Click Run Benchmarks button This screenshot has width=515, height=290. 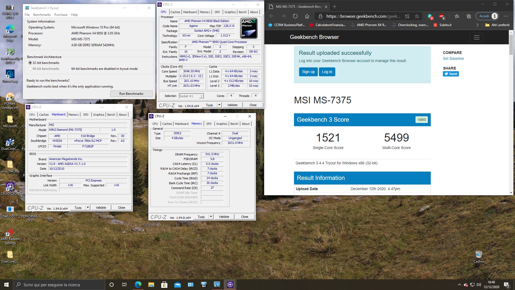coord(131,94)
